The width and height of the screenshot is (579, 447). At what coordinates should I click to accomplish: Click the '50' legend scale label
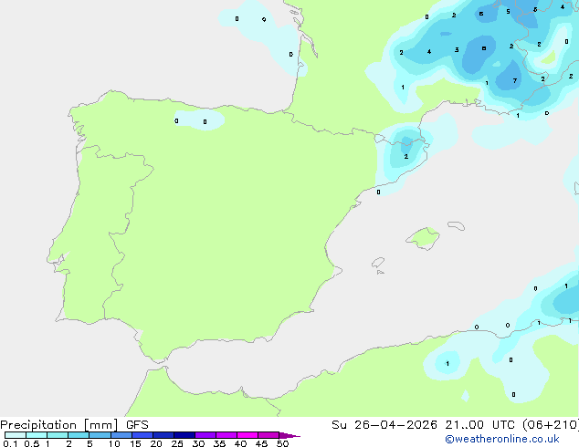(x=282, y=443)
